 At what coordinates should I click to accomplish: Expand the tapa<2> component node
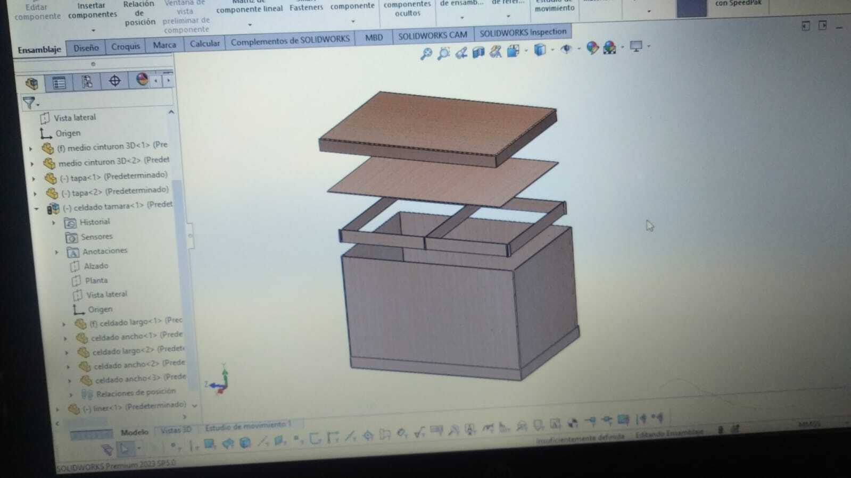(35, 194)
